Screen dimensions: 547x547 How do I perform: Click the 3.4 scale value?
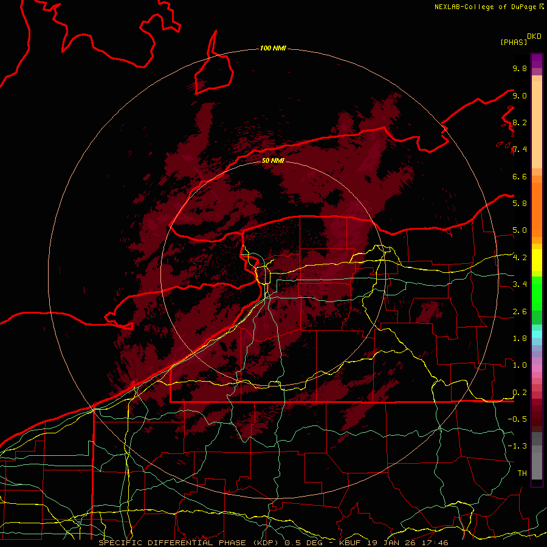coord(520,284)
